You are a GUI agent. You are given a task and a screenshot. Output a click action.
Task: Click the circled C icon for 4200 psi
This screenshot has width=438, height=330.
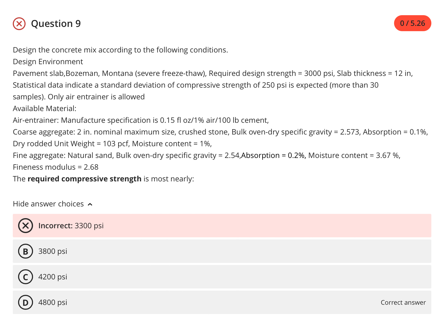point(26,277)
